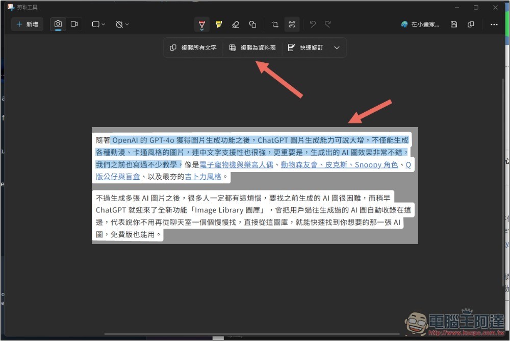
Task: Open the snip shape mode dropdown
Action: click(x=98, y=24)
